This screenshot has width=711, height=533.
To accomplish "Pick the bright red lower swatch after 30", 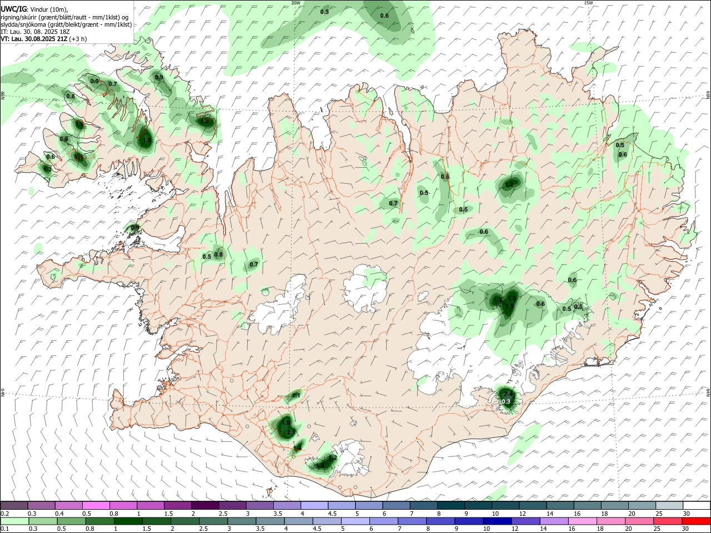I will coord(695,521).
